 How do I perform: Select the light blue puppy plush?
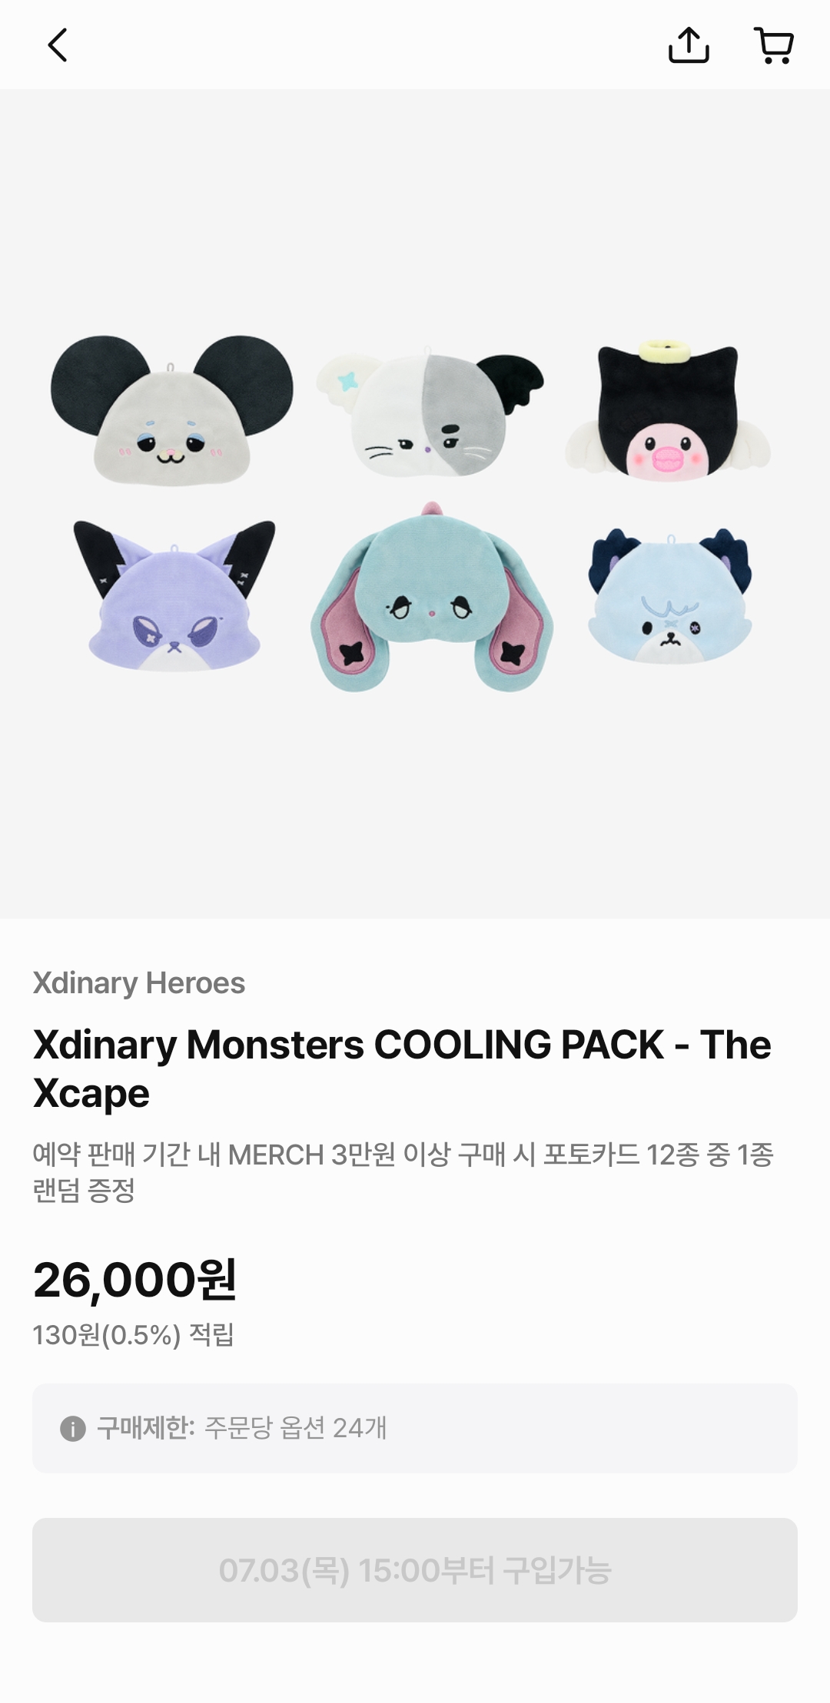(x=669, y=596)
